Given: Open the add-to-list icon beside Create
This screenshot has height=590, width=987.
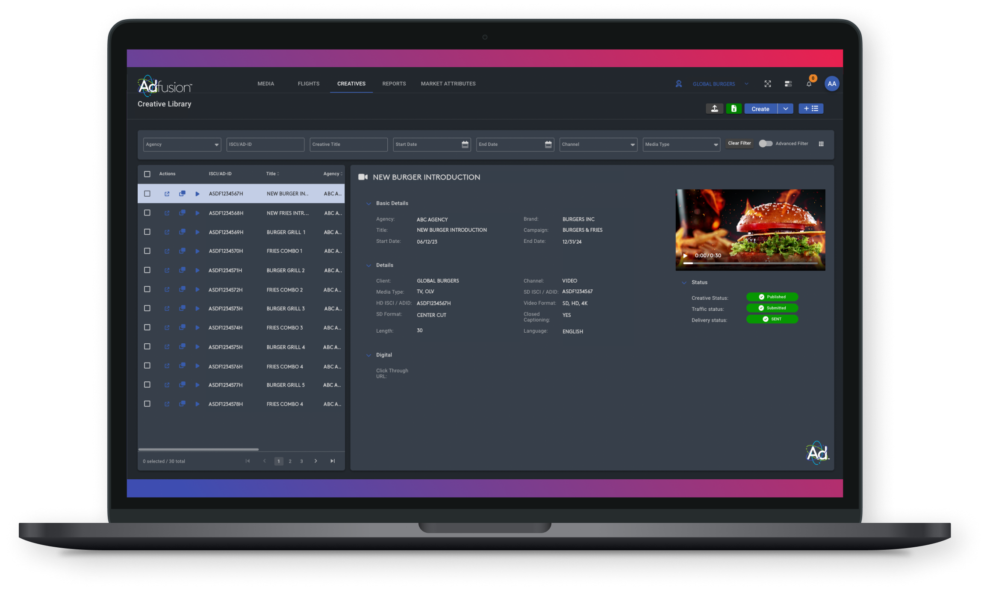Looking at the screenshot, I should 811,108.
